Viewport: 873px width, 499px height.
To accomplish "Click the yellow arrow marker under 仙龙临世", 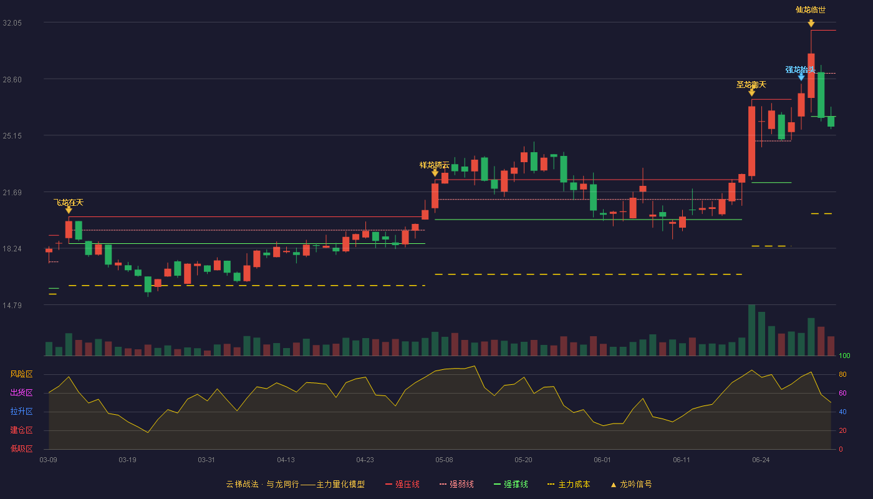I will point(811,23).
